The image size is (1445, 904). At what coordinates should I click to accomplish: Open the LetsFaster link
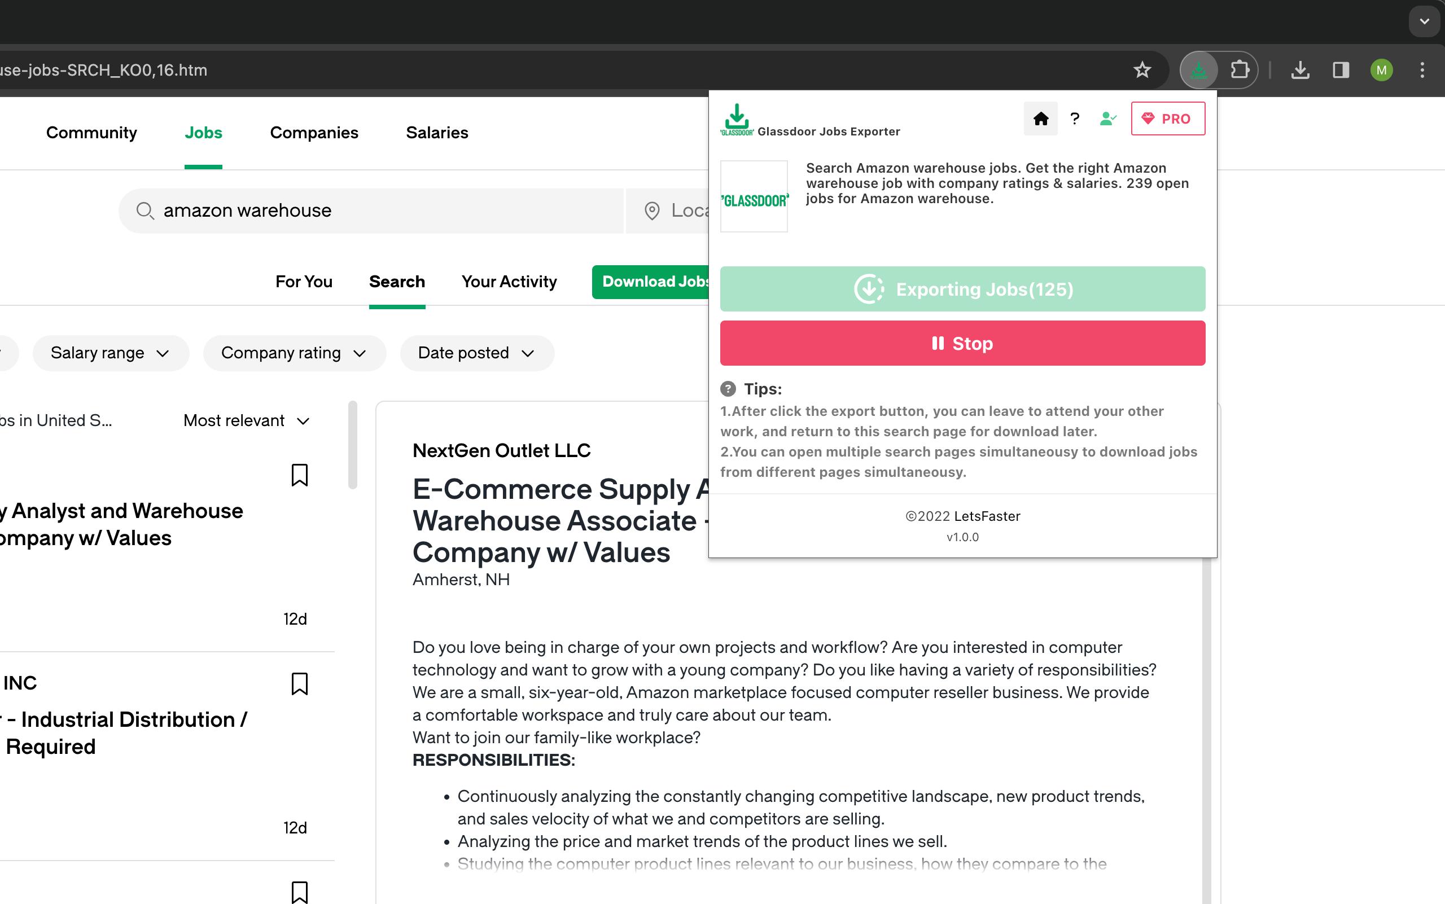point(987,516)
